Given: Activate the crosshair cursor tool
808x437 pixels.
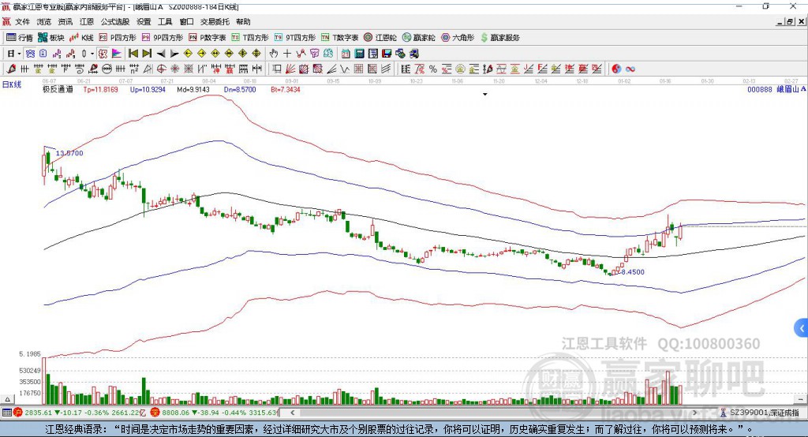Looking at the screenshot, I should click(x=287, y=54).
